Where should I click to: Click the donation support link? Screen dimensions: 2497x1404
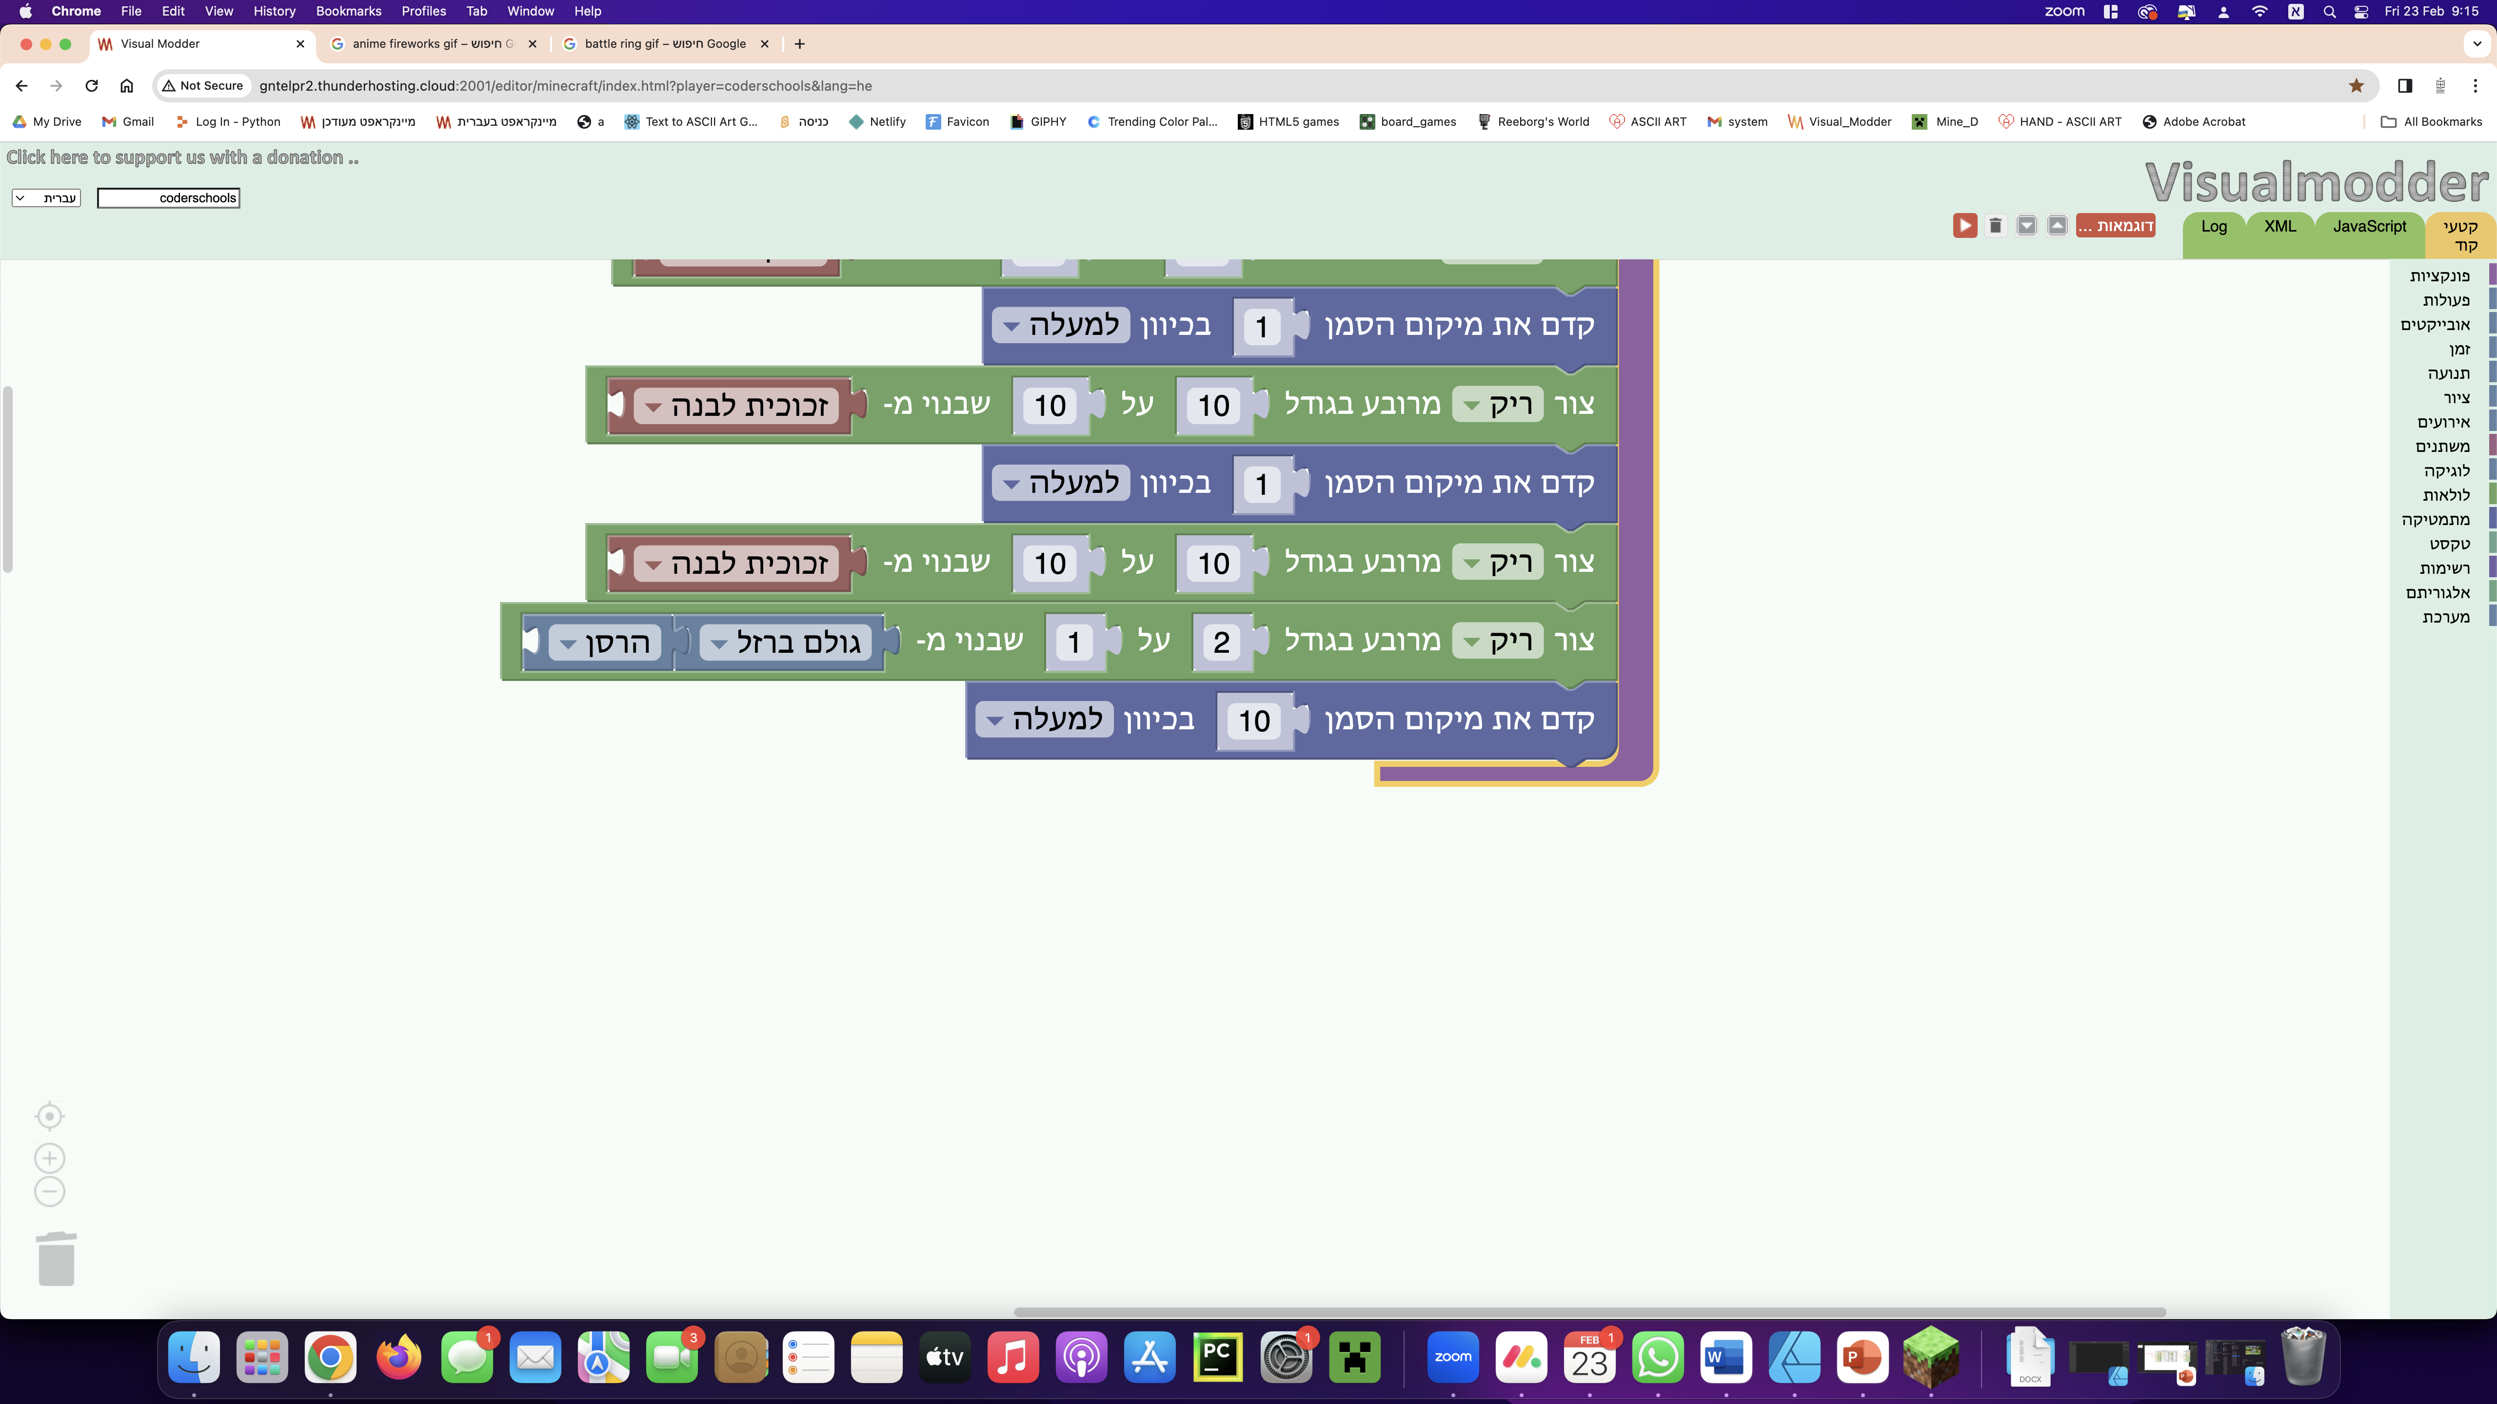182,158
